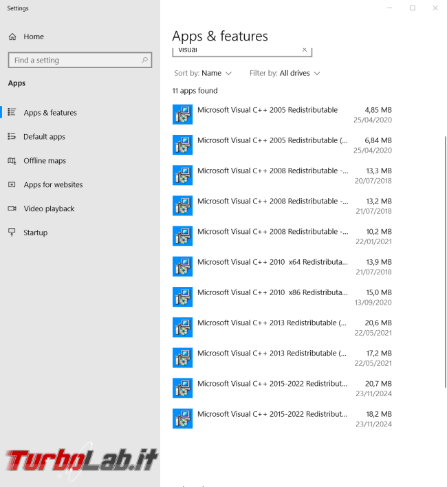The width and height of the screenshot is (447, 487).
Task: Click the 11 apps found label
Action: point(195,91)
